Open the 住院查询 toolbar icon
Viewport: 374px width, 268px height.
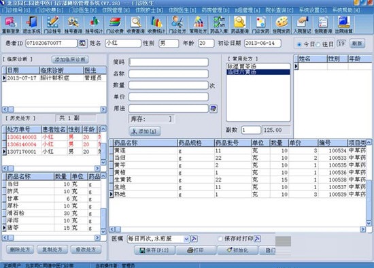coord(323,24)
